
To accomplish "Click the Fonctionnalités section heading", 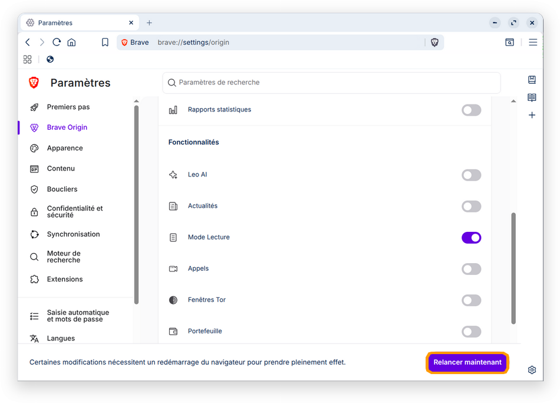I will pos(193,142).
